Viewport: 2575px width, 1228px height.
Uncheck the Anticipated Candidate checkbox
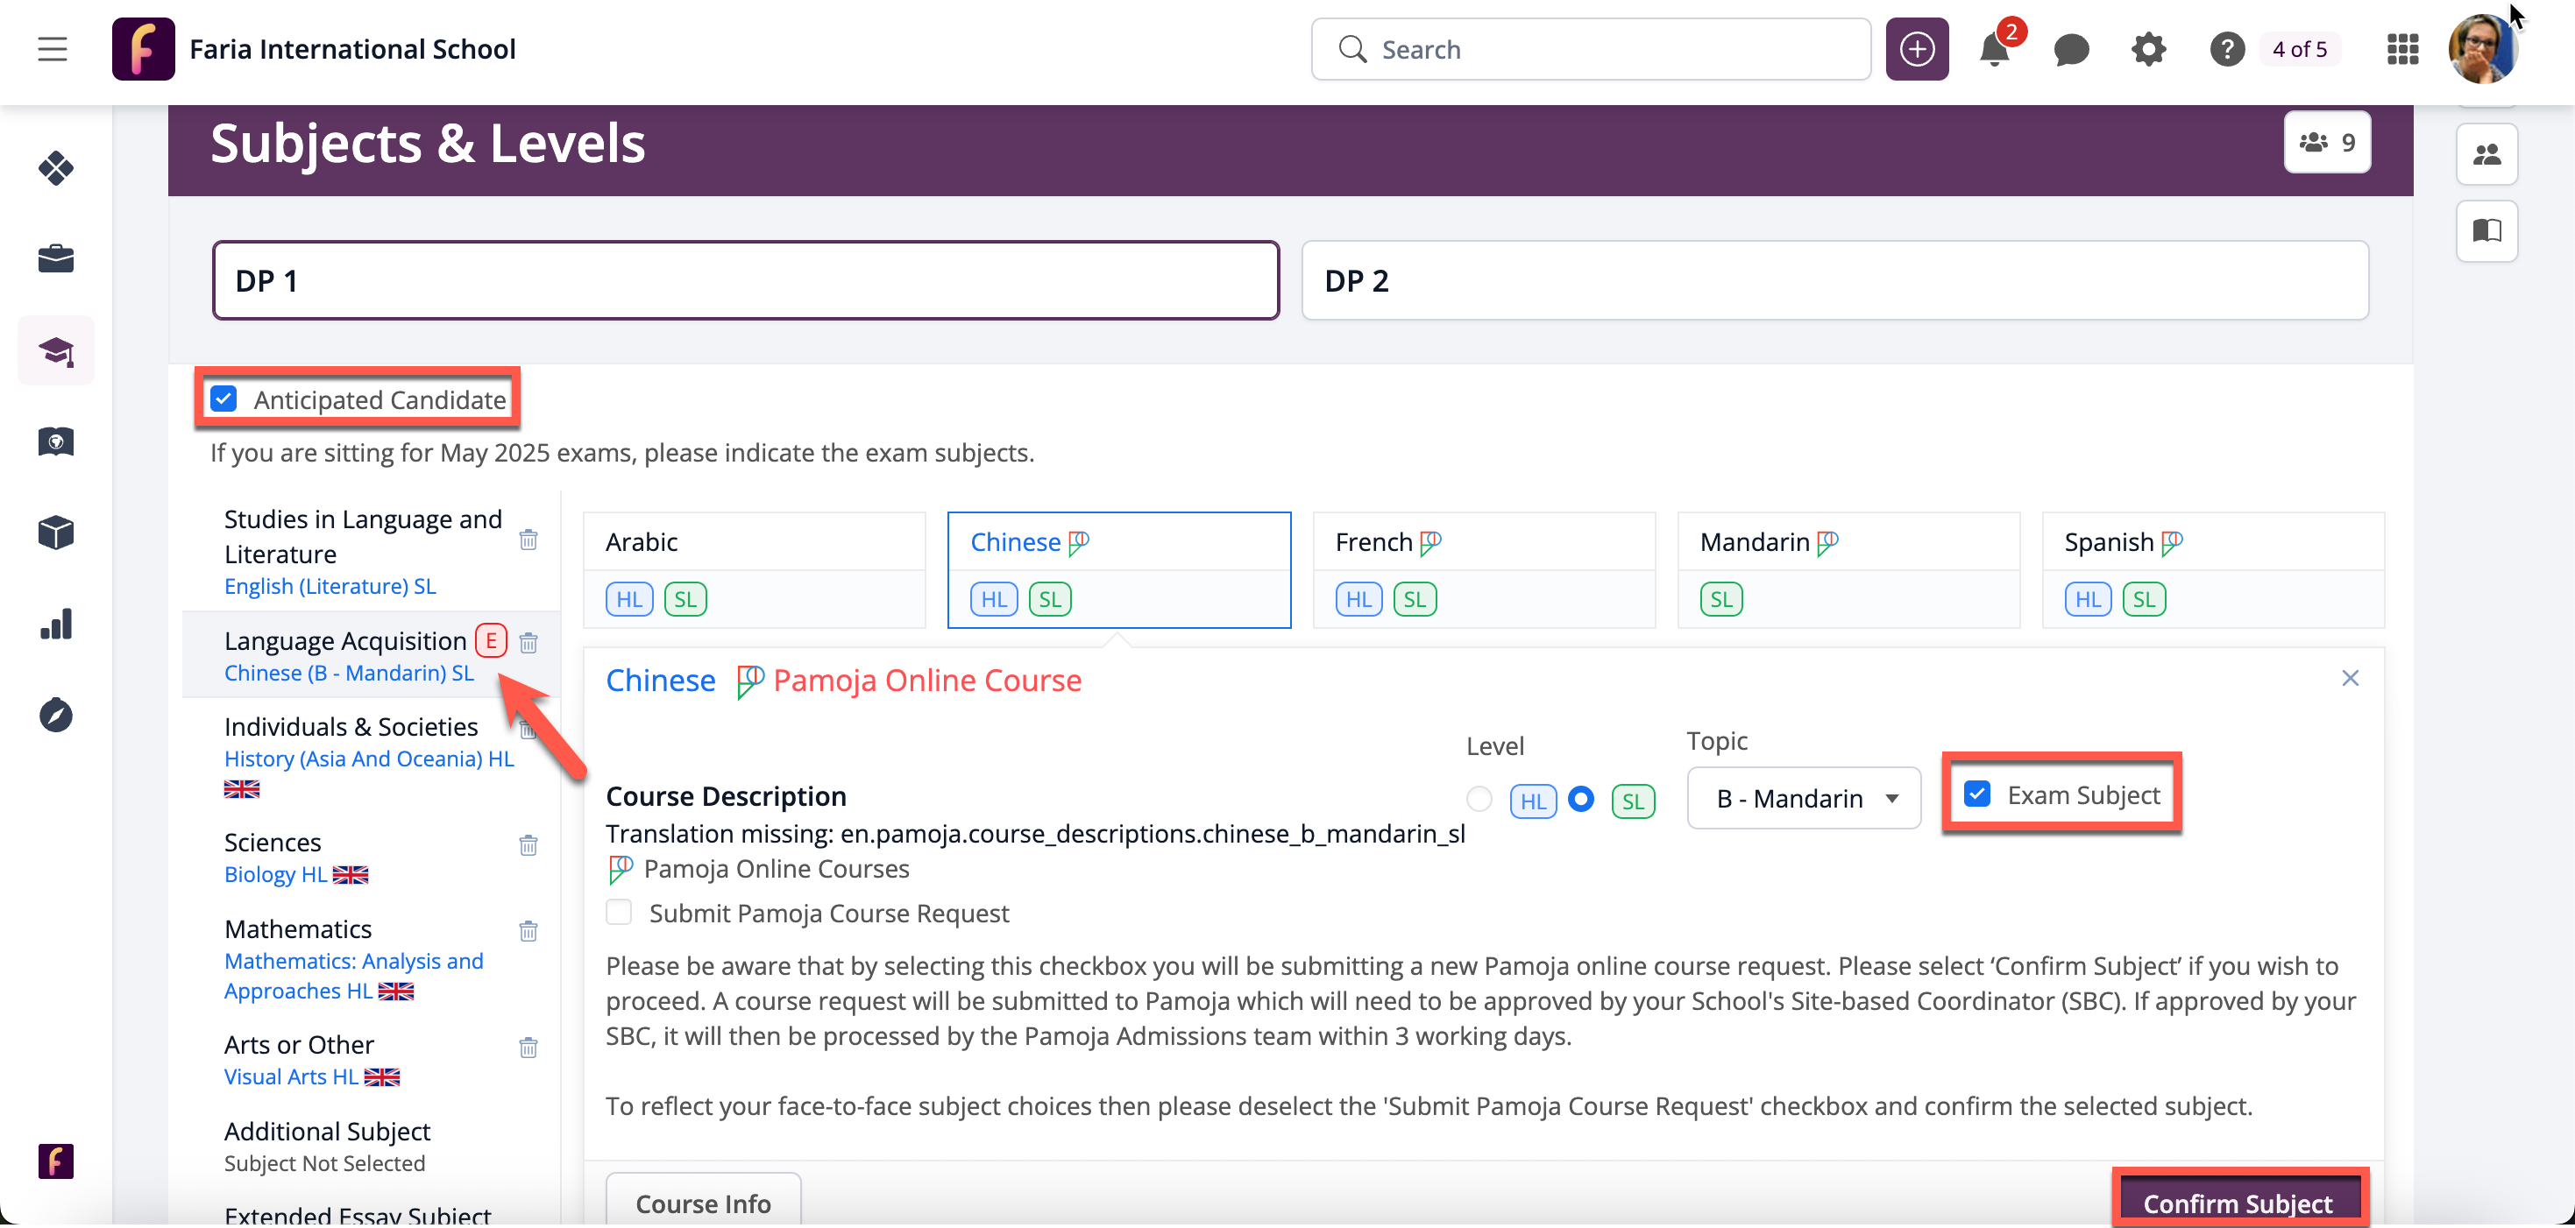coord(223,399)
